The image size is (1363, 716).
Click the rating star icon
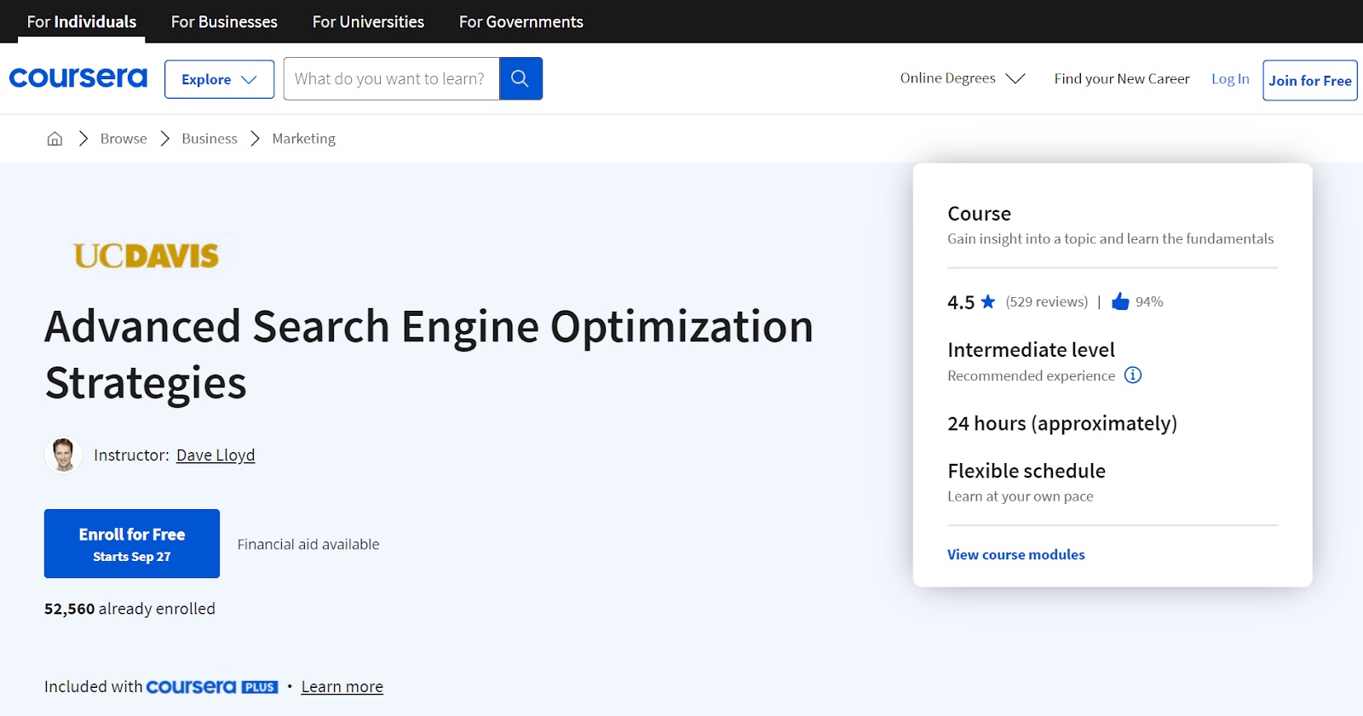(987, 301)
